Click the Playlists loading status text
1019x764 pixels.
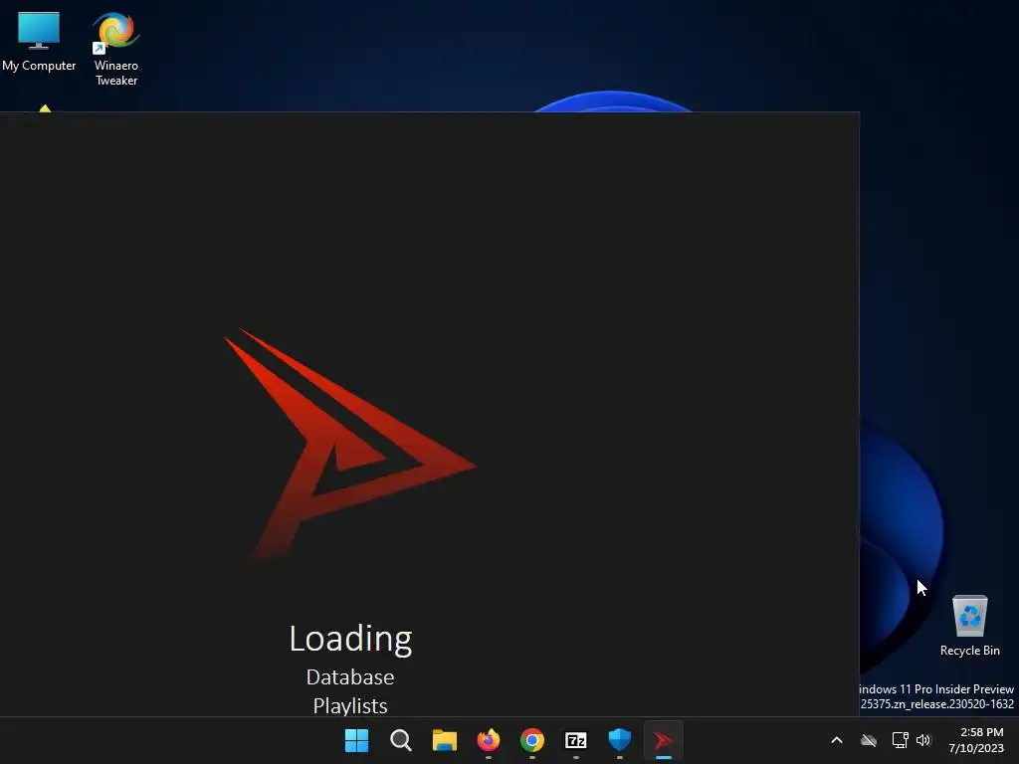pyautogui.click(x=350, y=705)
